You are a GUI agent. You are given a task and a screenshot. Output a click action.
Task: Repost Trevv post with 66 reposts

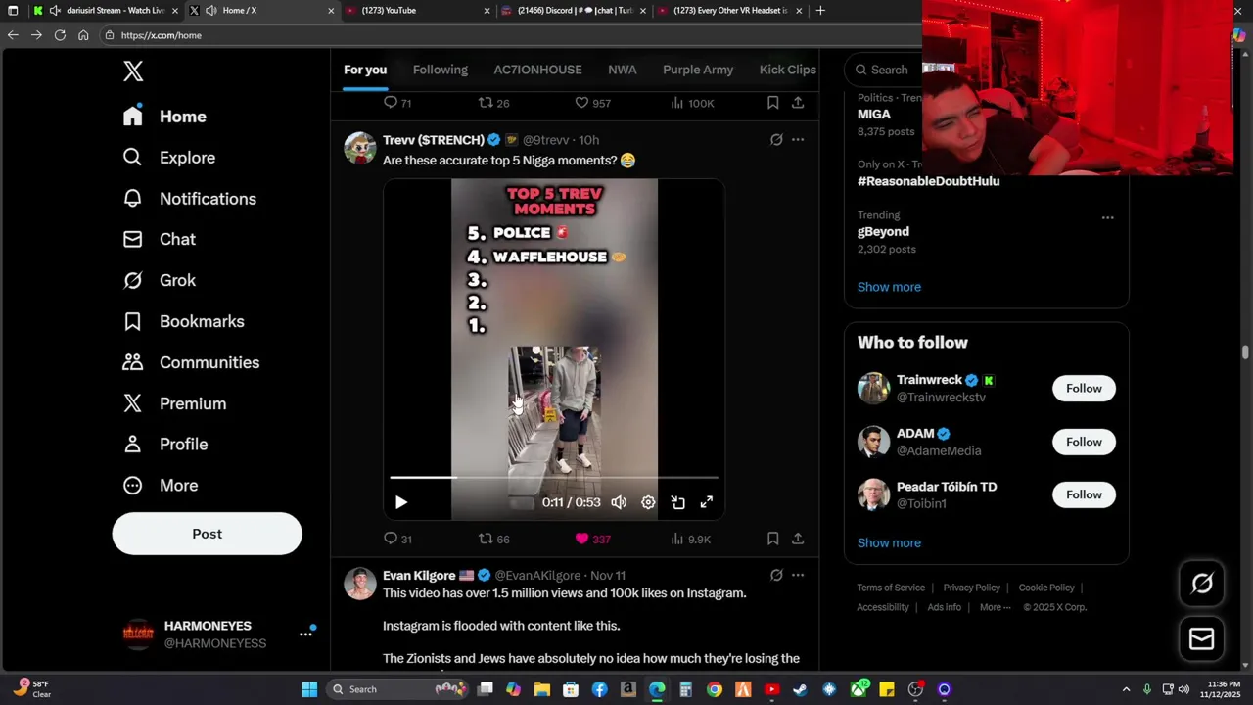click(x=493, y=539)
